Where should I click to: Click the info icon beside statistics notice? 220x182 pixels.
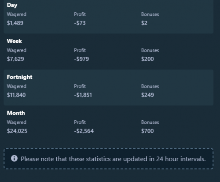click(14, 159)
